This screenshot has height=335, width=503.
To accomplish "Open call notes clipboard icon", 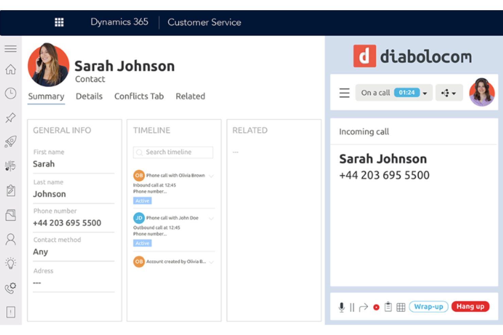I will point(388,307).
